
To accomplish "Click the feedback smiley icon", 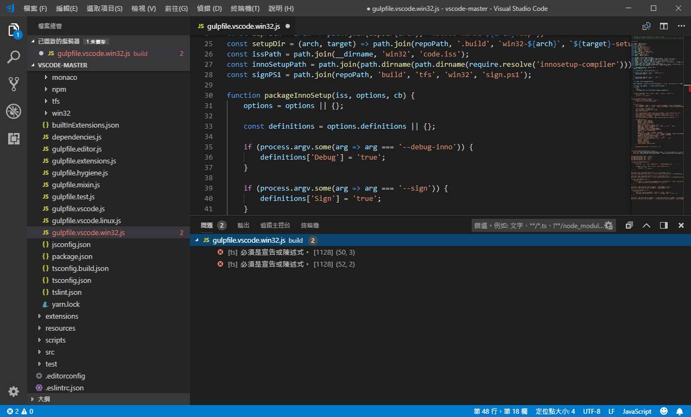I will pos(663,412).
